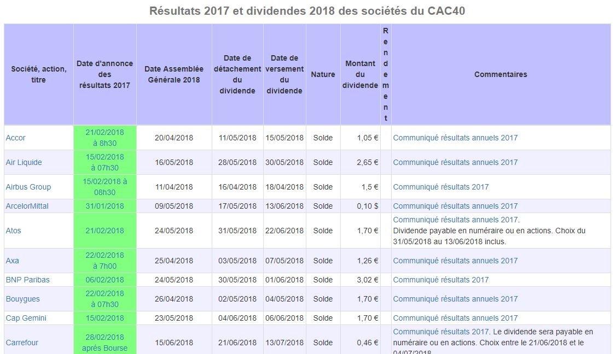
Task: Click Axa's results date '22/02/2018 à 7h00'
Action: pyautogui.click(x=104, y=261)
